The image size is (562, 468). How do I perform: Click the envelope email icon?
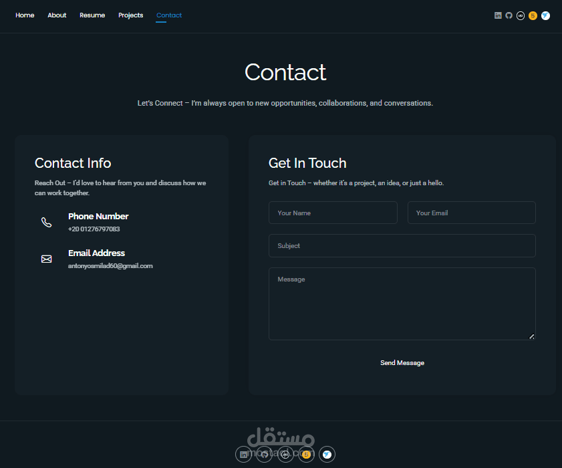pos(46,259)
